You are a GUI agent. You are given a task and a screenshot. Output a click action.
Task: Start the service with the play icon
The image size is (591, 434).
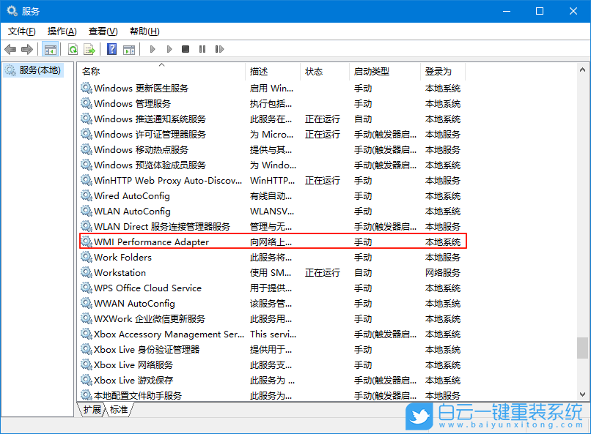coord(152,49)
